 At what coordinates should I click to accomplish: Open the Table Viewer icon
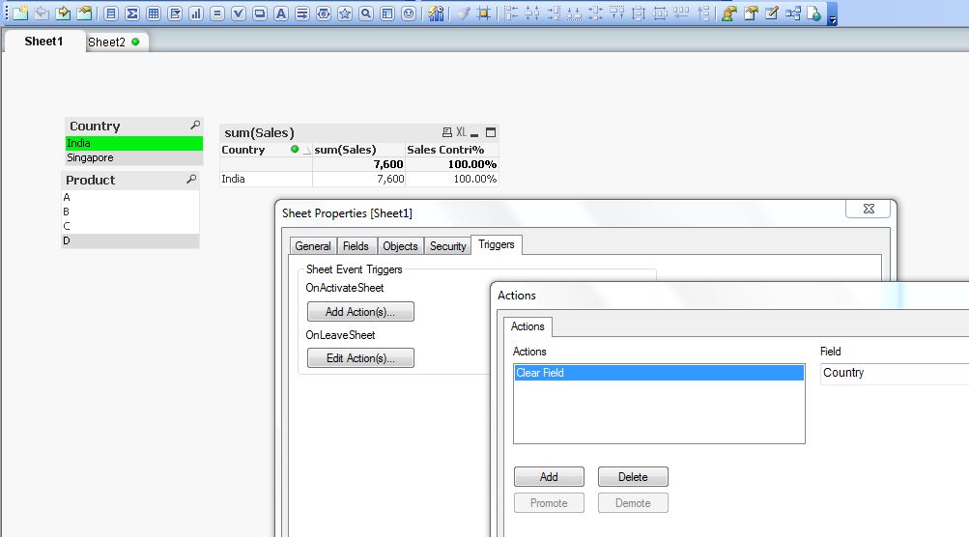793,13
